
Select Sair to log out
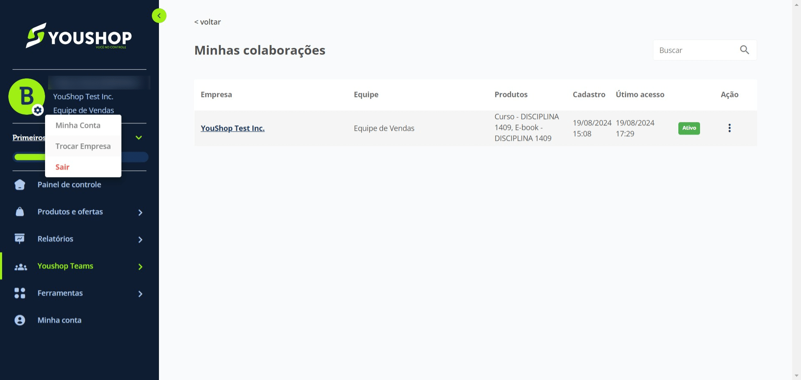(83, 167)
